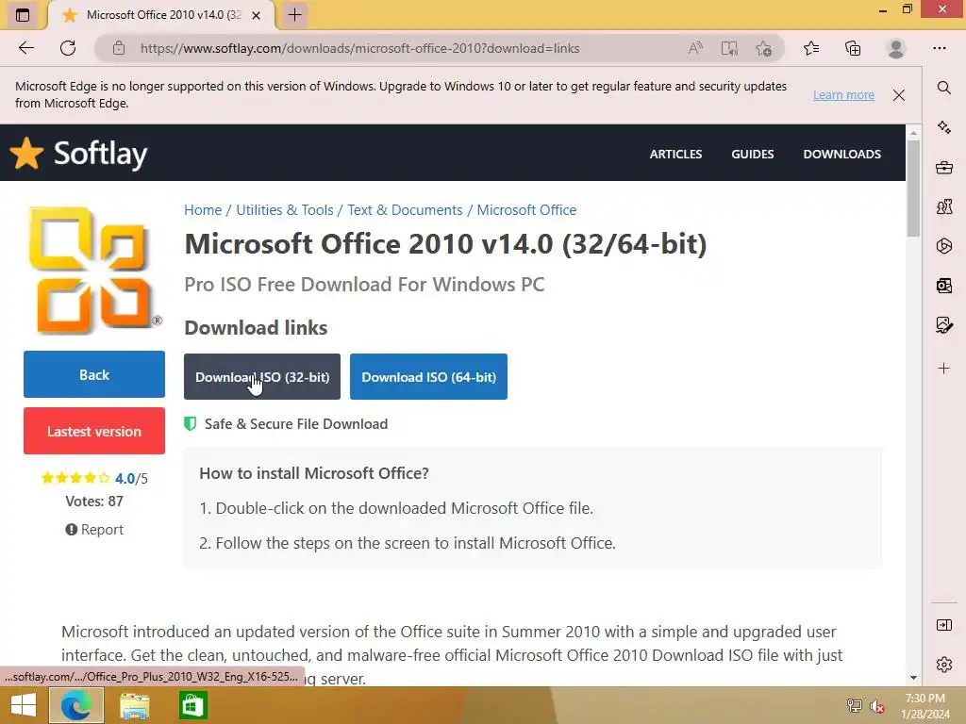Toggle the sidebar hide panel icon
Viewport: 966px width, 724px height.
point(943,625)
